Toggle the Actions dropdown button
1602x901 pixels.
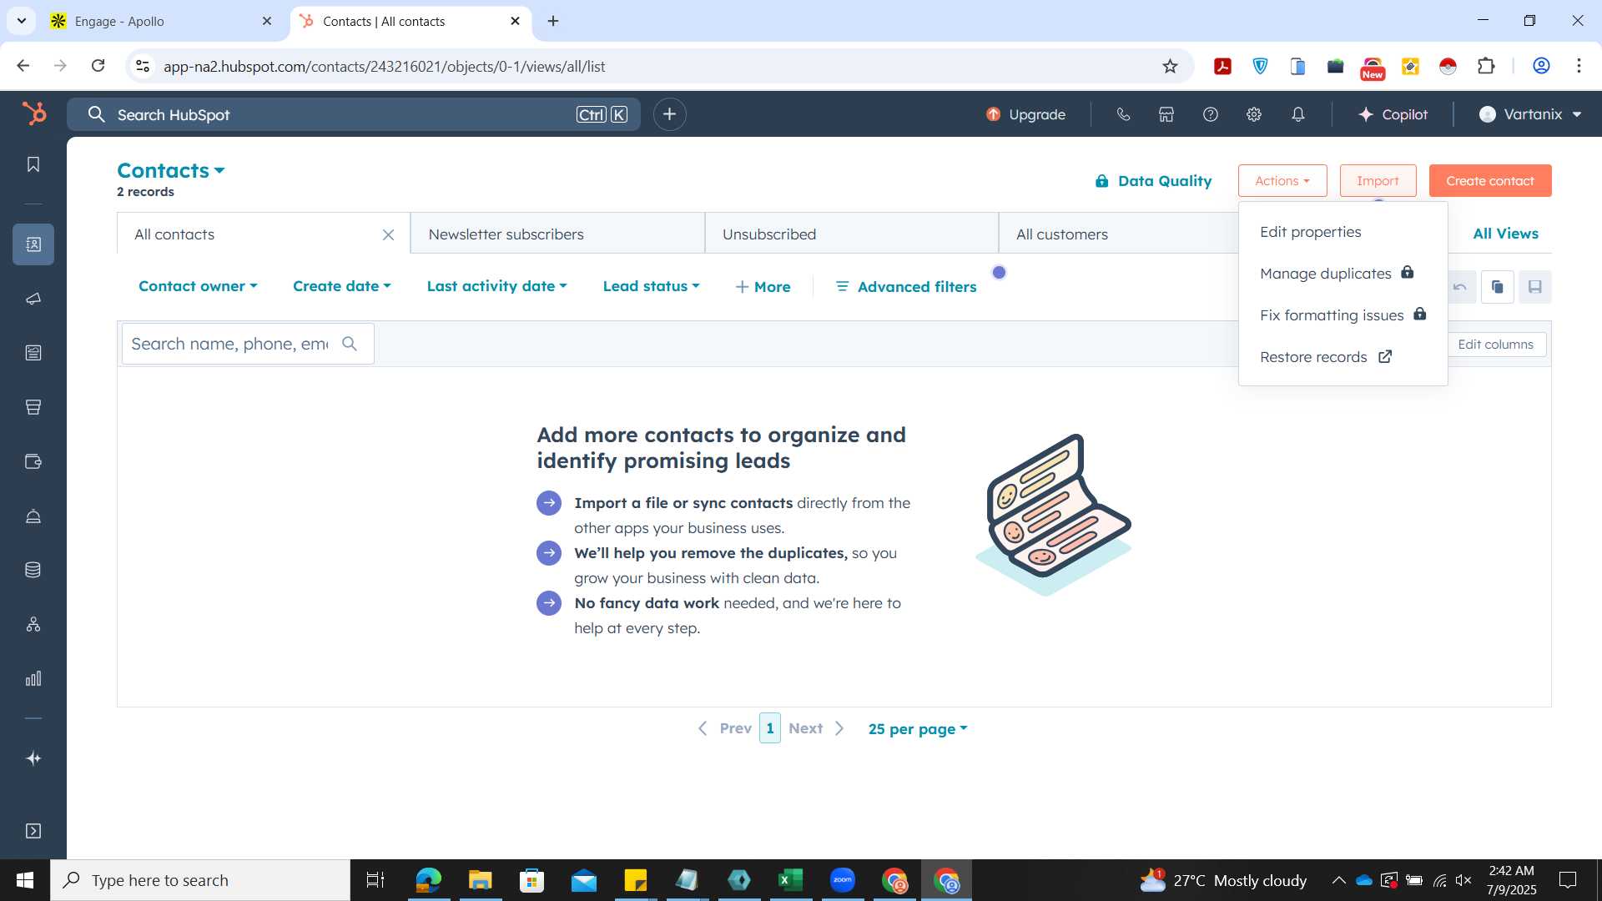(1282, 181)
